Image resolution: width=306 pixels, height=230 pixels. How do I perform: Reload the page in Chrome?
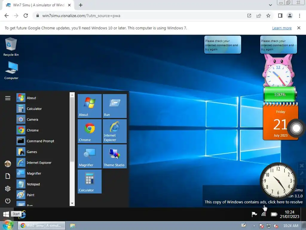(26, 16)
